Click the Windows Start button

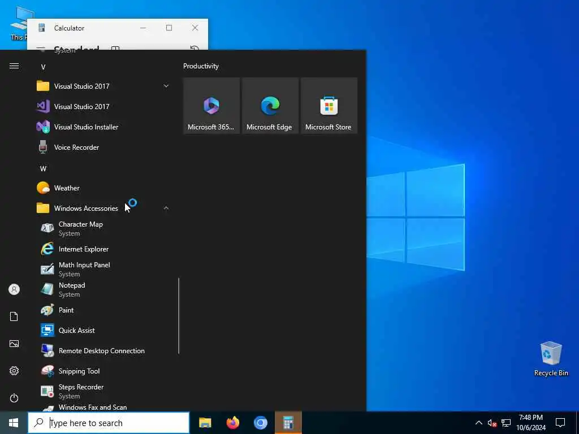point(14,423)
